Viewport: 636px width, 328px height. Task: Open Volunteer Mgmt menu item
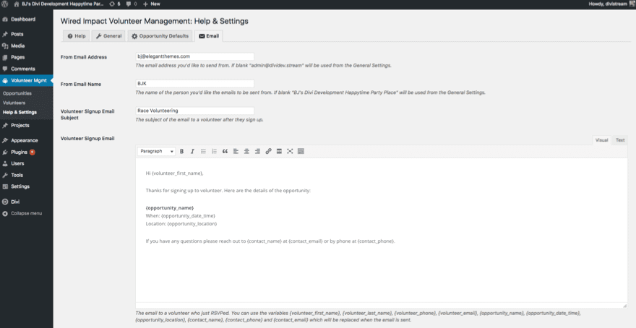[x=26, y=80]
